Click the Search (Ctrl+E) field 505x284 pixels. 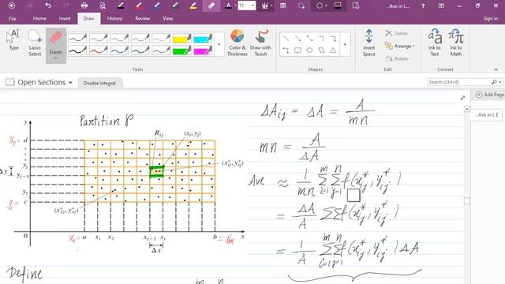(459, 82)
